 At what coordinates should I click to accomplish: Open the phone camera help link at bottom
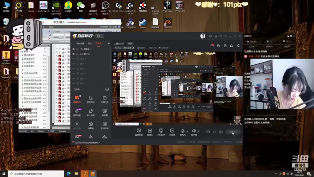pos(87,142)
